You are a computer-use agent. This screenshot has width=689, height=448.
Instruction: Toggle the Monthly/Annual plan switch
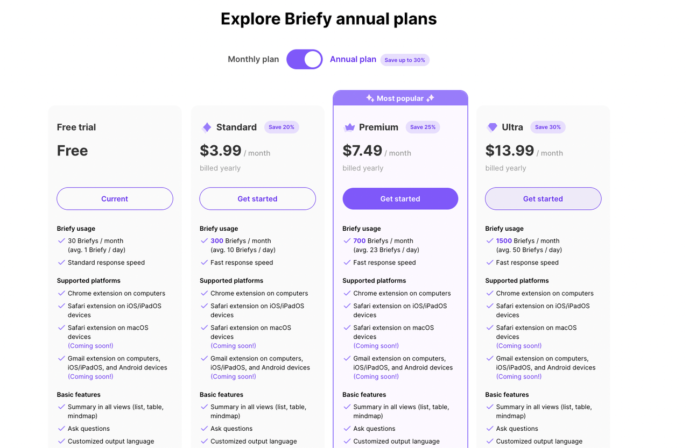point(305,59)
